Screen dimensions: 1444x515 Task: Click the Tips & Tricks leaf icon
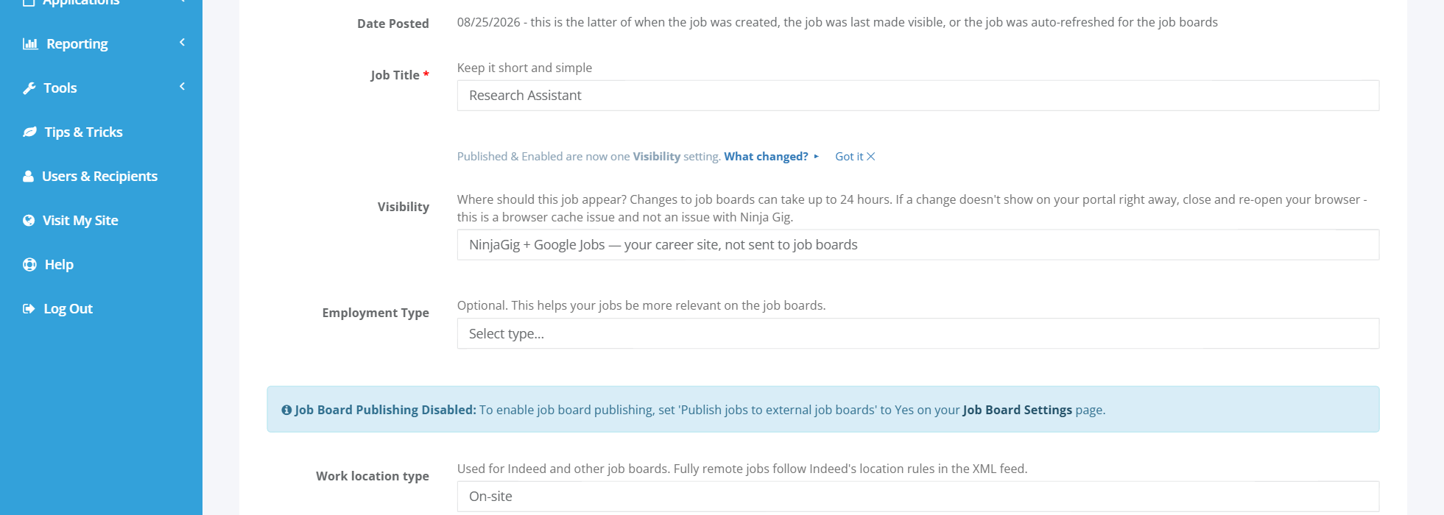pyautogui.click(x=29, y=132)
